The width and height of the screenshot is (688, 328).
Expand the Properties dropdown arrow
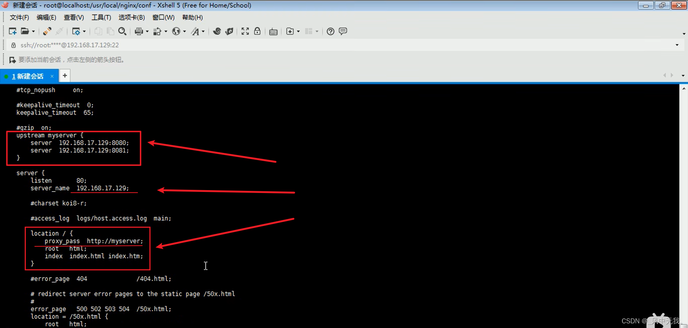pos(84,32)
